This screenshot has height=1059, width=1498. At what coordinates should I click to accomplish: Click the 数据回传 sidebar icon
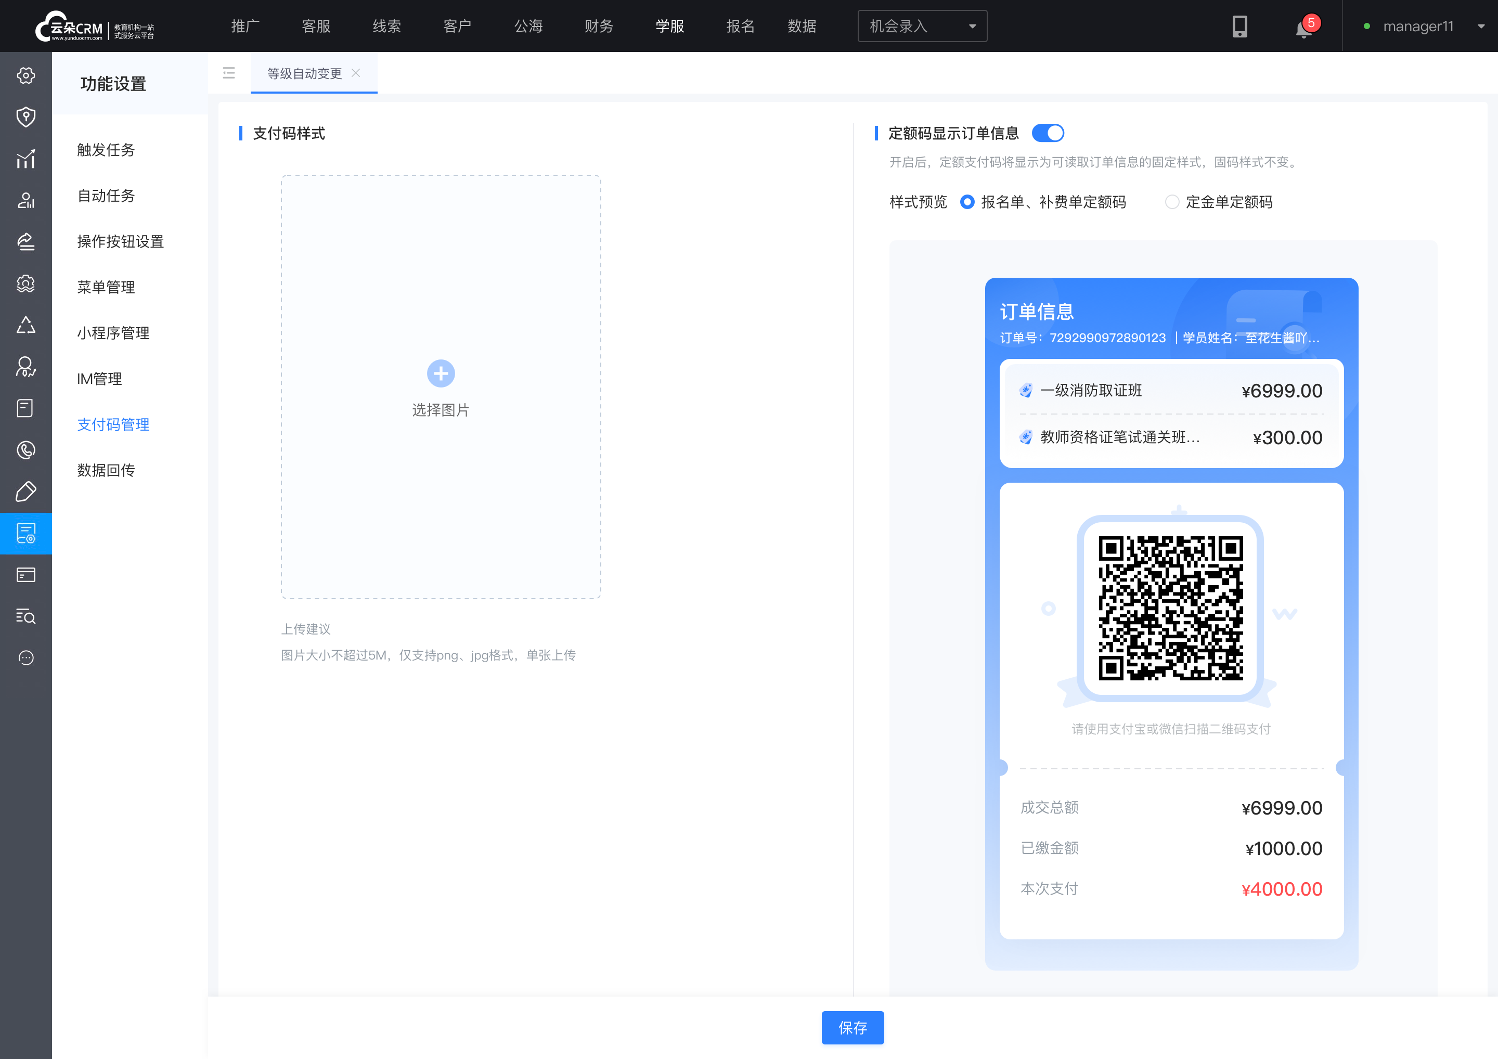click(x=108, y=470)
